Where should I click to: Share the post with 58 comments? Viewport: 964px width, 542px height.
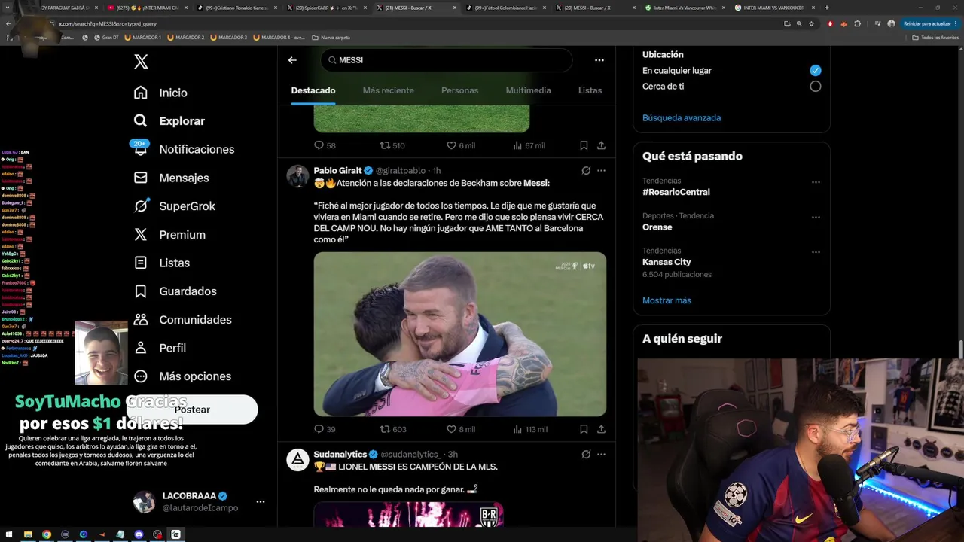point(601,145)
